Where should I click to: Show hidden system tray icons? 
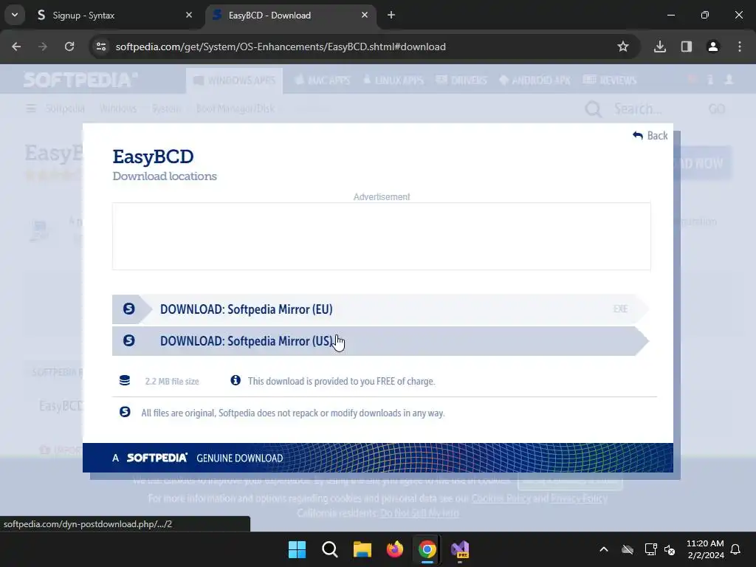604,549
